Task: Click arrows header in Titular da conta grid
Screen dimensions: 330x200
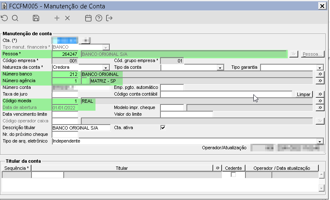Action: 217,168
